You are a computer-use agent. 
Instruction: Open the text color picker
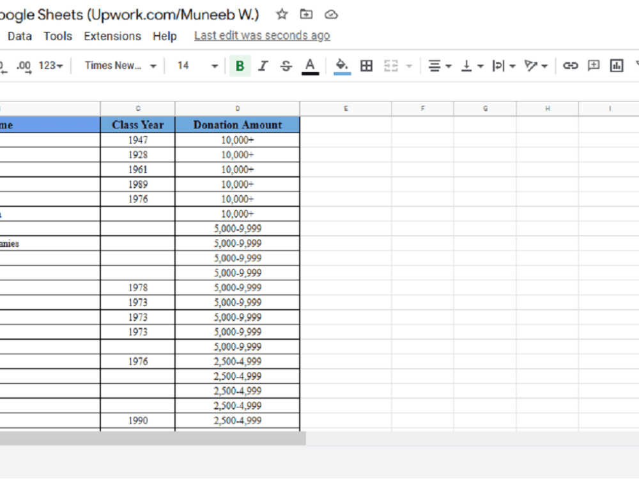coord(309,65)
